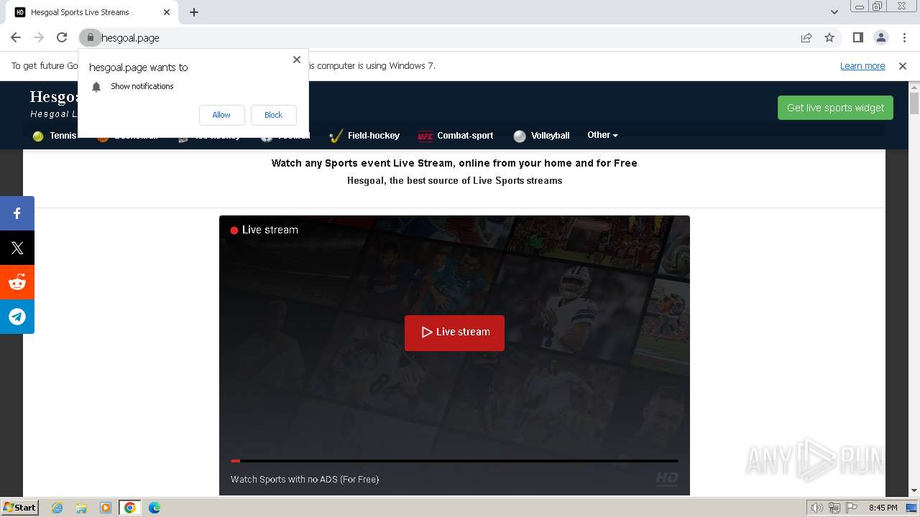Close the notification permission popup
This screenshot has width=920, height=517.
[x=297, y=60]
